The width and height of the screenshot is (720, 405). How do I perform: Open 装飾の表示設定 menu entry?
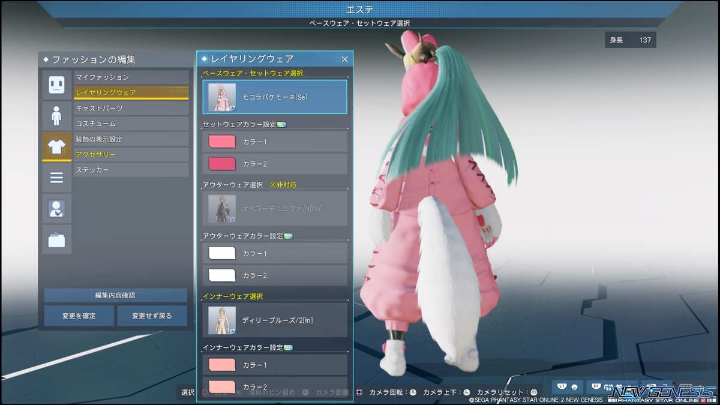131,139
